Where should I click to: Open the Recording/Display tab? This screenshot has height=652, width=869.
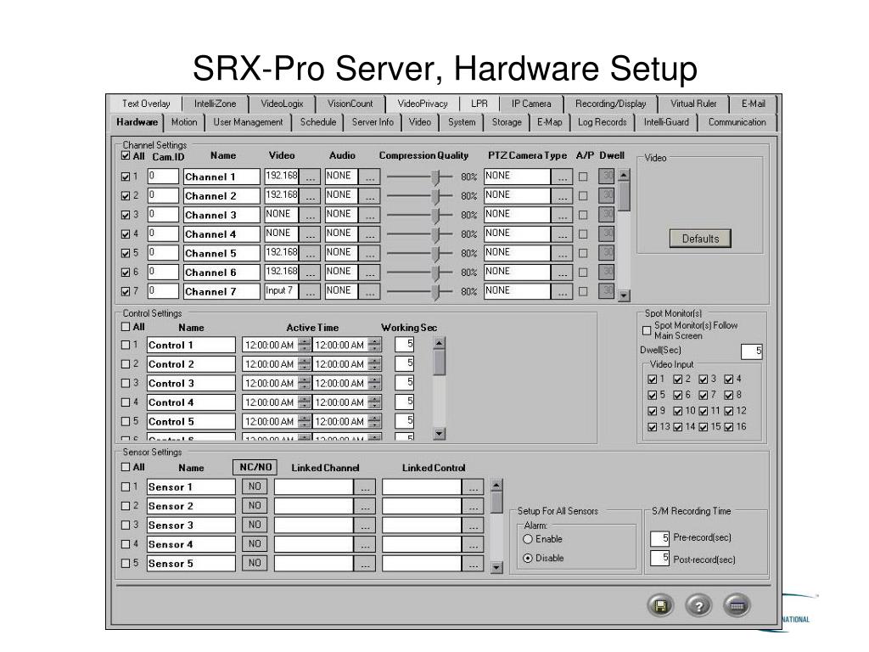pos(610,104)
